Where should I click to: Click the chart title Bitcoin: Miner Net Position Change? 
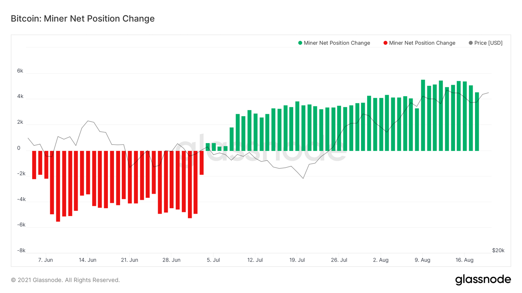83,19
